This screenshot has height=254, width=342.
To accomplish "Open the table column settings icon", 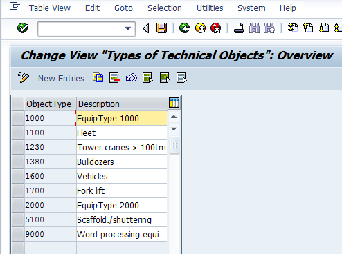I will point(174,103).
